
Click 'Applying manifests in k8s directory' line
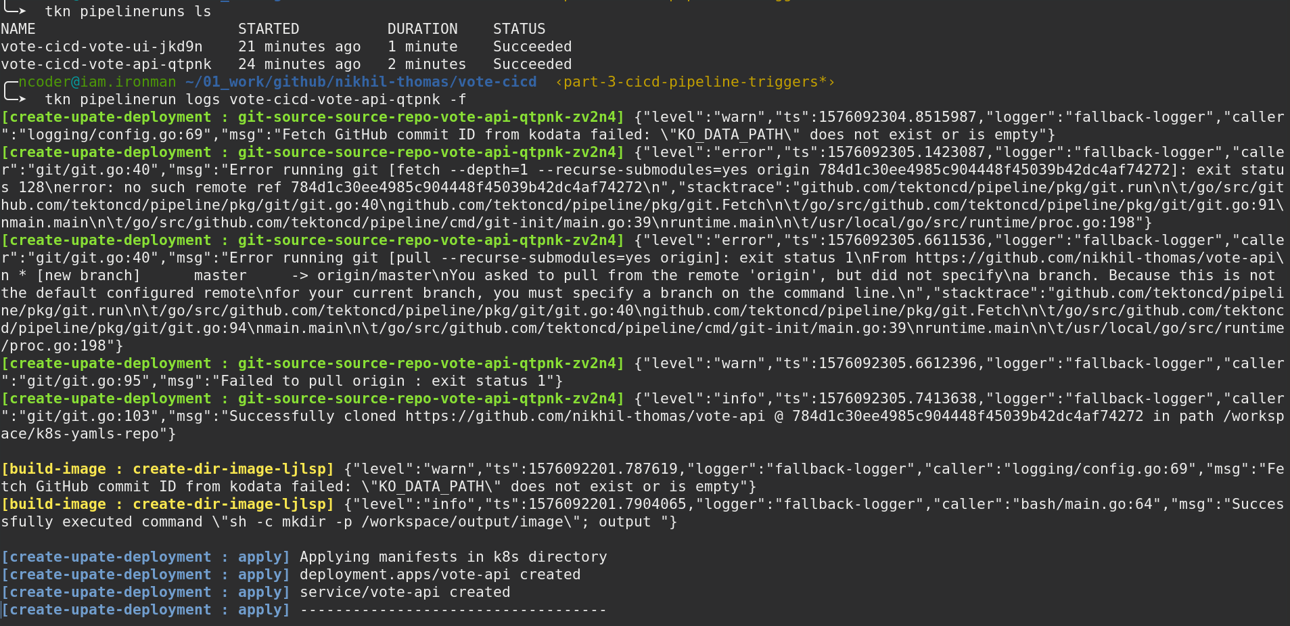(453, 557)
